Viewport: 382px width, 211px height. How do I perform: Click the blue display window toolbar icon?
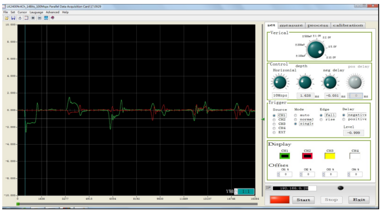tap(46, 18)
